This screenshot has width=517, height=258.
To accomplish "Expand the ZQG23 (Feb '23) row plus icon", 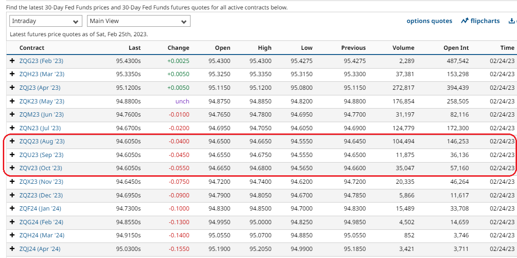I will pos(12,61).
